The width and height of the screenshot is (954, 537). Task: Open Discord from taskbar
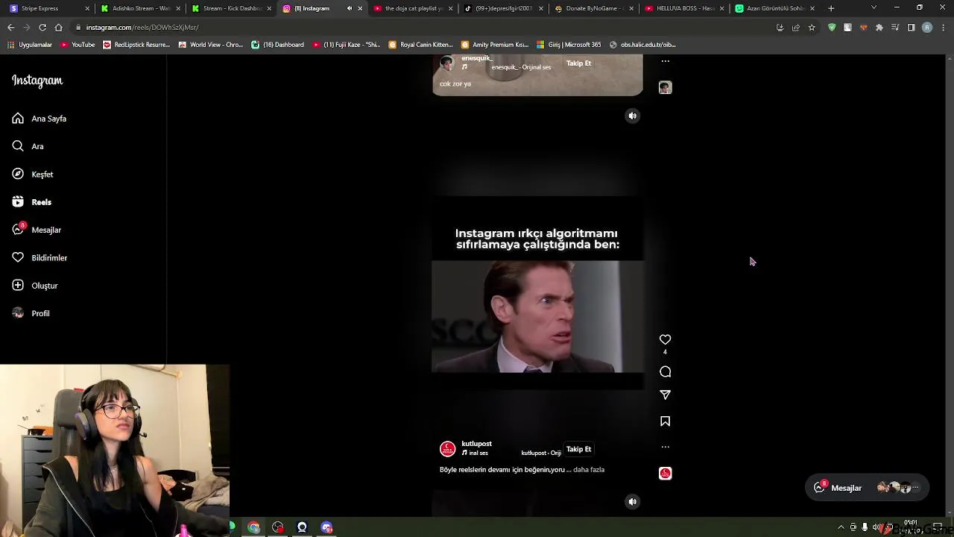pyautogui.click(x=326, y=527)
